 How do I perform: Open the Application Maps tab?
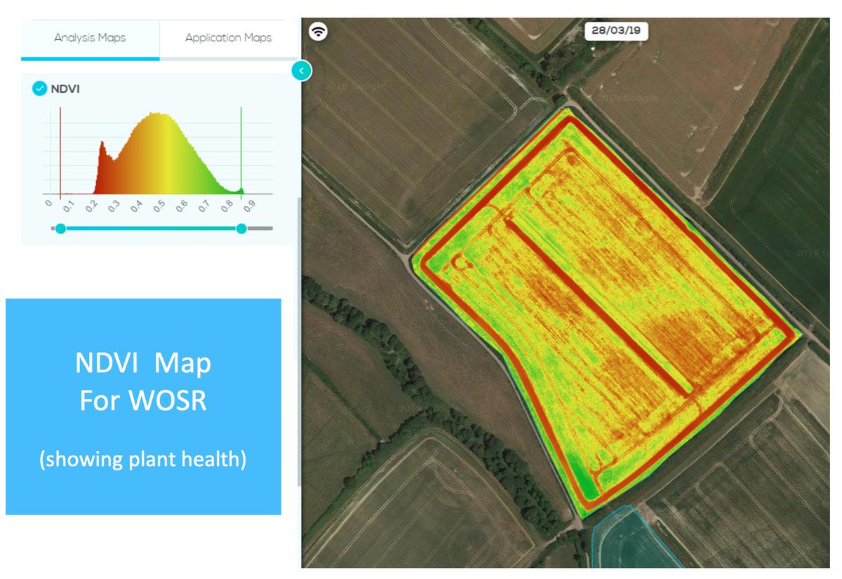(x=228, y=38)
